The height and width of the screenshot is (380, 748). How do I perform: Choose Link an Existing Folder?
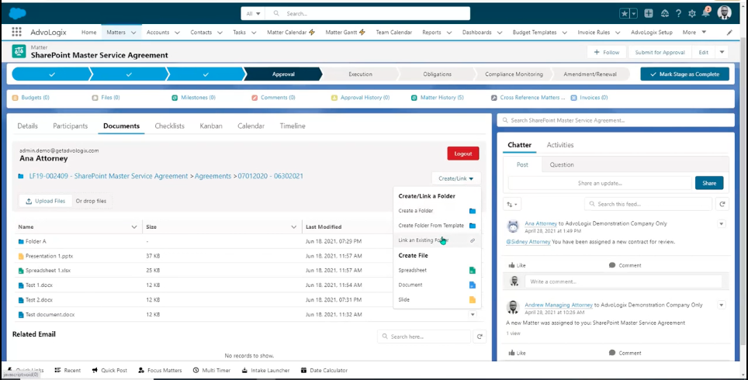(x=424, y=240)
